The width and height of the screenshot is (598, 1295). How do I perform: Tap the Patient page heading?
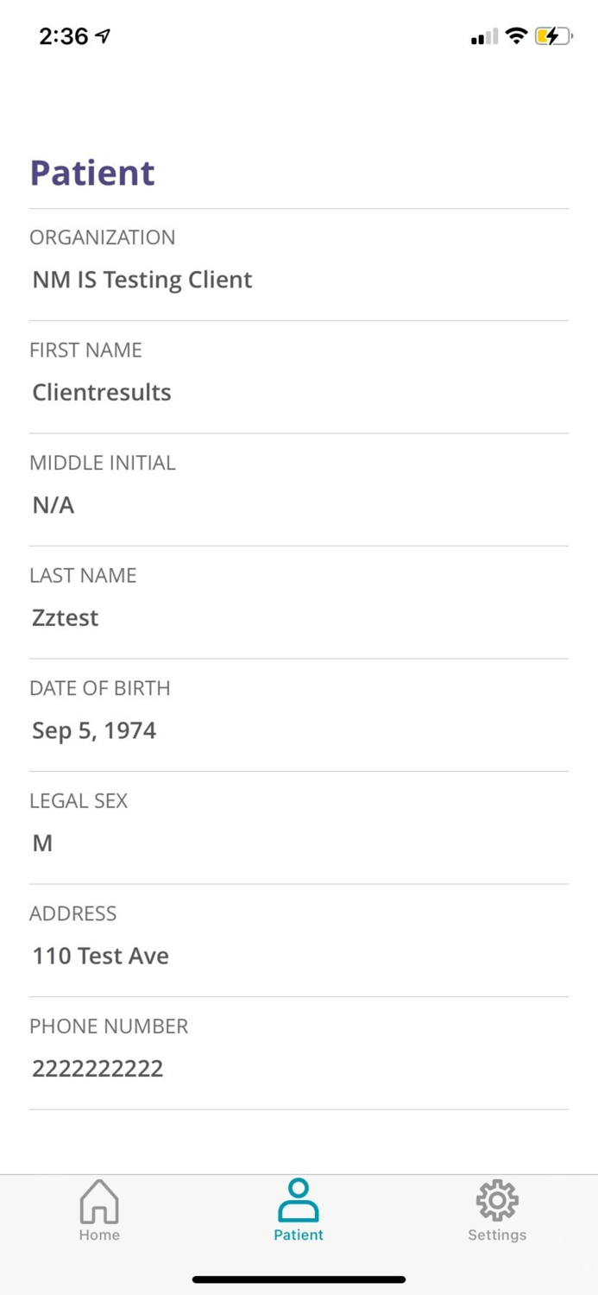[91, 172]
